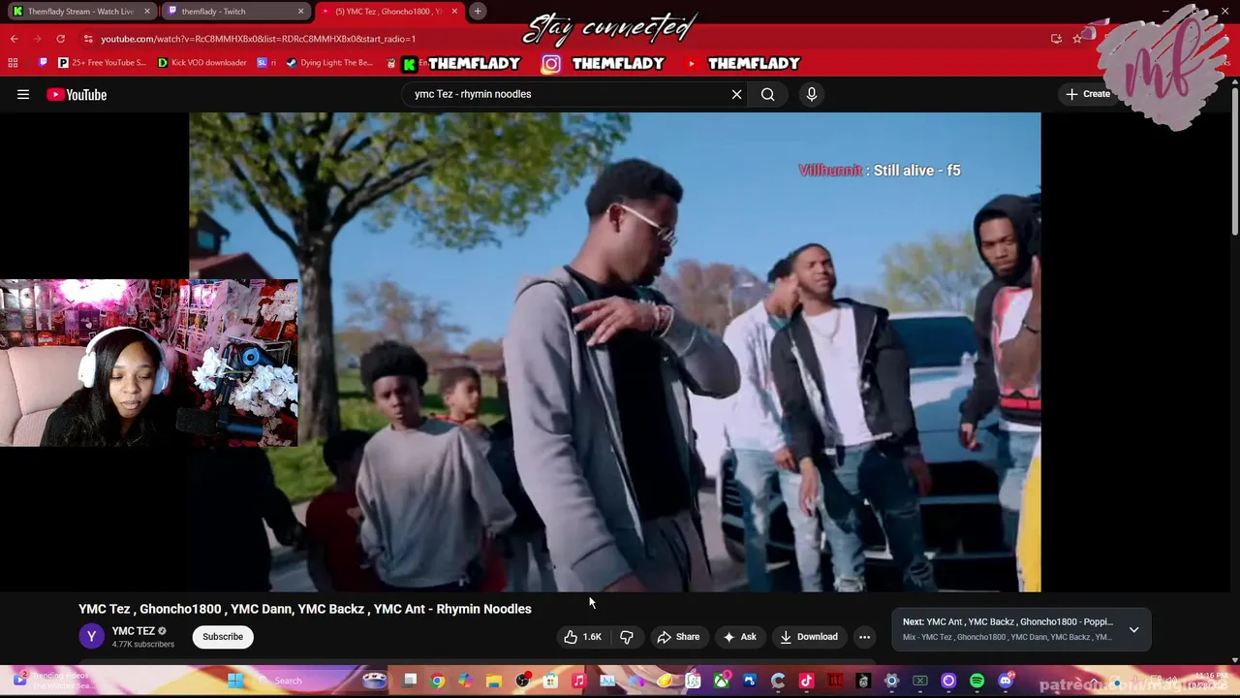Share this video
The width and height of the screenshot is (1240, 698).
click(x=678, y=637)
